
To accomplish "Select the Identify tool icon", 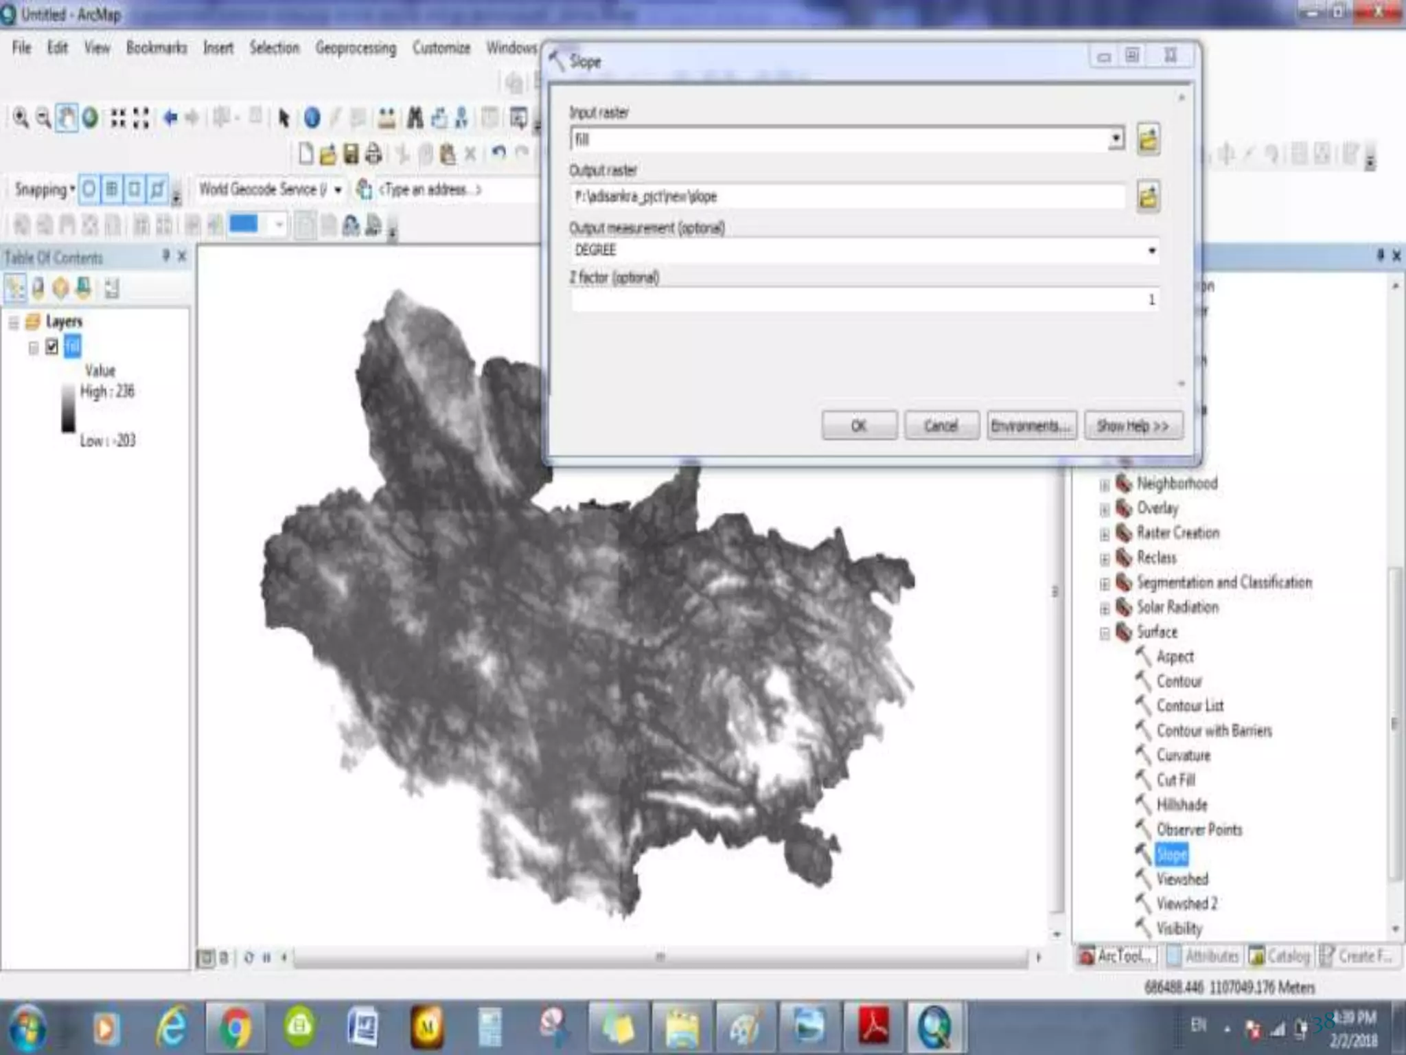I will [x=312, y=118].
